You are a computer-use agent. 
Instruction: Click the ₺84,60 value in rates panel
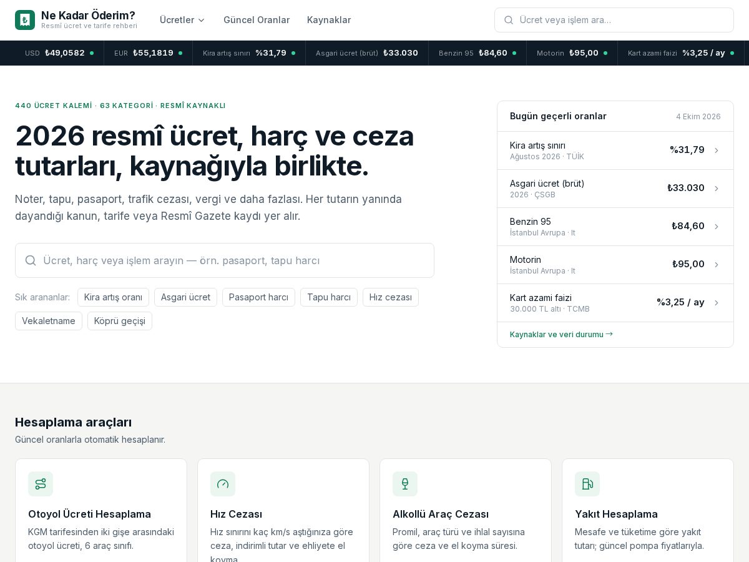tap(688, 226)
